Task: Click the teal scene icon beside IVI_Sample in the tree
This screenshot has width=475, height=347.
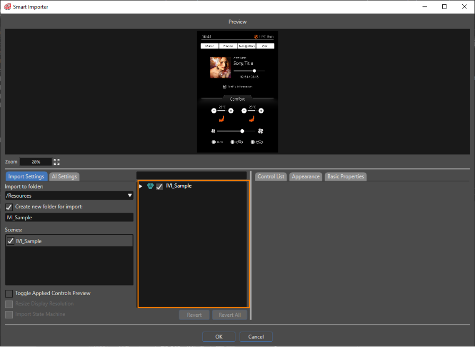Action: click(150, 186)
